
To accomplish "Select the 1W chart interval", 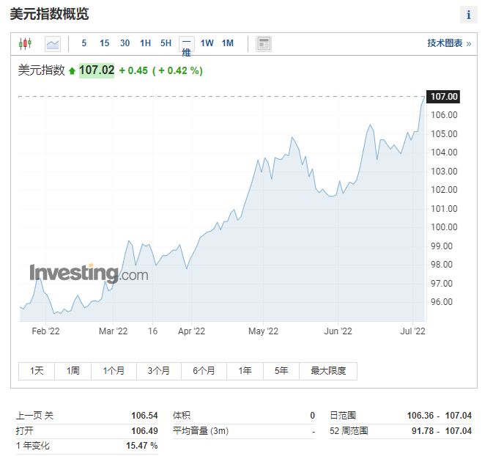I will coord(207,43).
